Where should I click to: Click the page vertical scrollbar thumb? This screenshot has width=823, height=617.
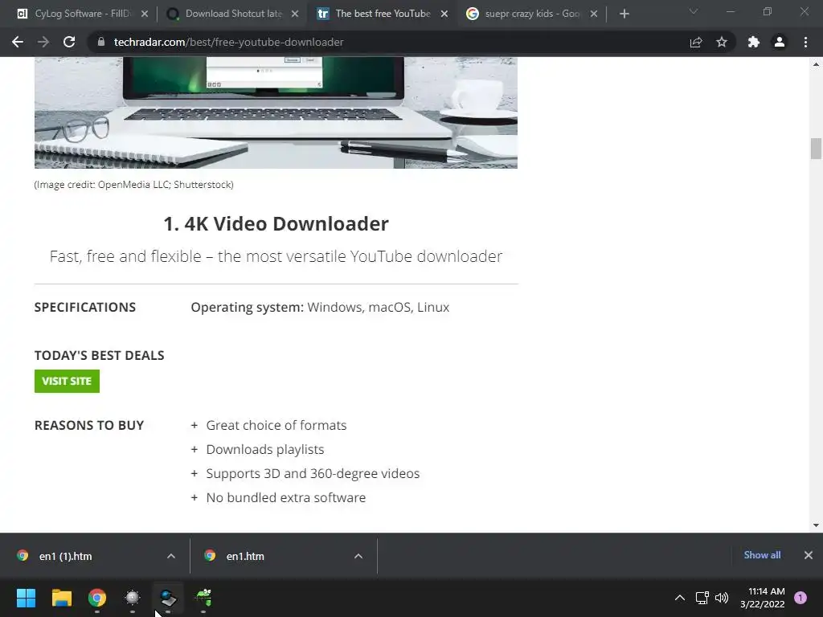click(816, 148)
